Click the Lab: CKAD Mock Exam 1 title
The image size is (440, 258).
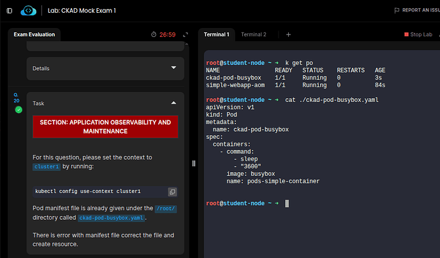82,11
